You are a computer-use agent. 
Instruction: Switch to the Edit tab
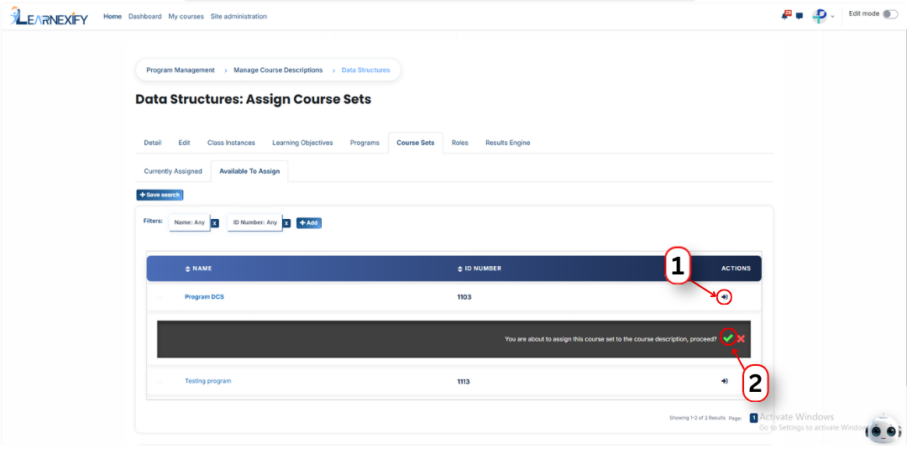(x=184, y=143)
